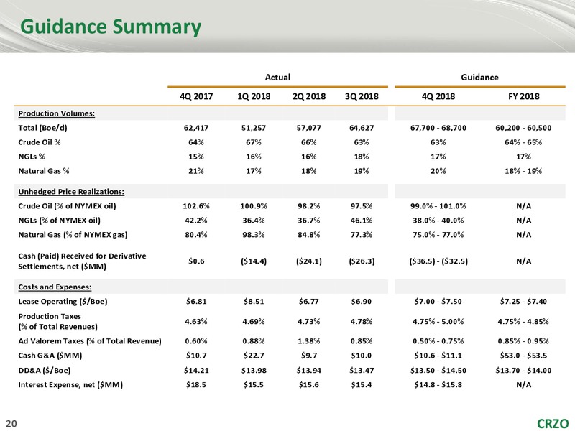
Task: Click the ($14.4) derivative settlement value
Action: click(x=254, y=261)
